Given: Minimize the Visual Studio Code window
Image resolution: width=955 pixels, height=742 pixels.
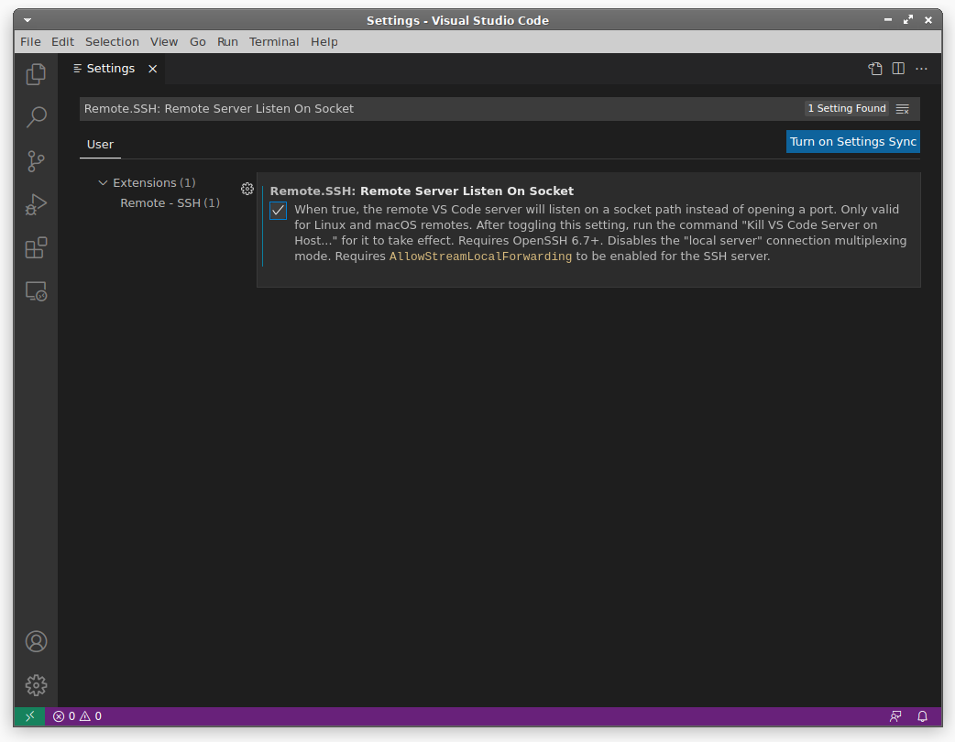Looking at the screenshot, I should coord(888,20).
